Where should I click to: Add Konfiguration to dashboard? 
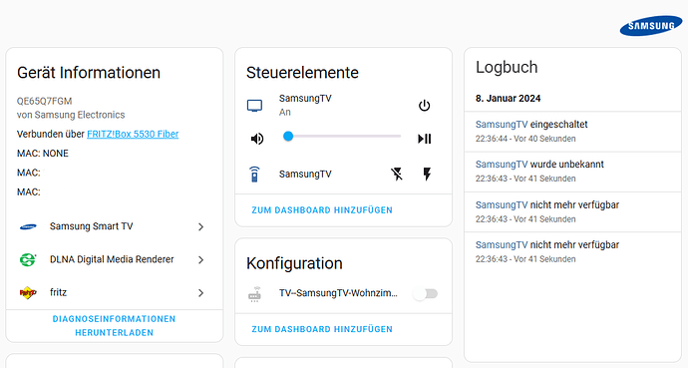click(x=322, y=329)
